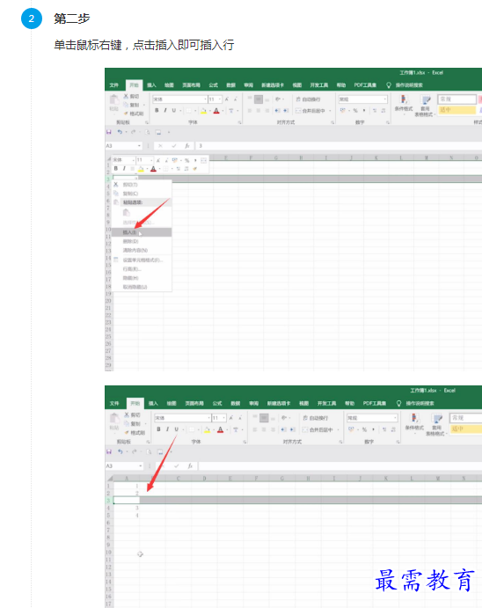Toggle Underline in the first Excel ribbon
This screenshot has width=482, height=608.
tap(174, 111)
